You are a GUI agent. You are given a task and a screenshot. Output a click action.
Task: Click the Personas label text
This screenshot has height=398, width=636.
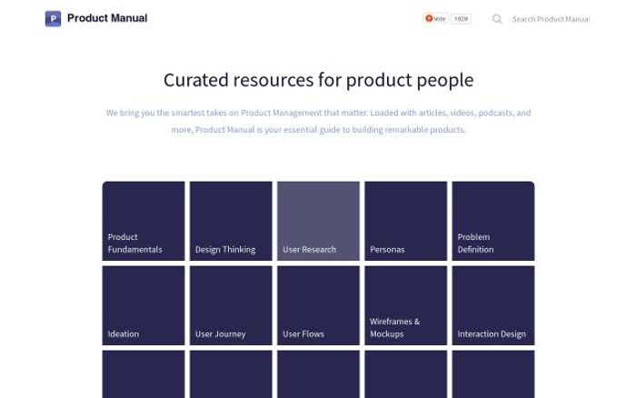click(387, 249)
